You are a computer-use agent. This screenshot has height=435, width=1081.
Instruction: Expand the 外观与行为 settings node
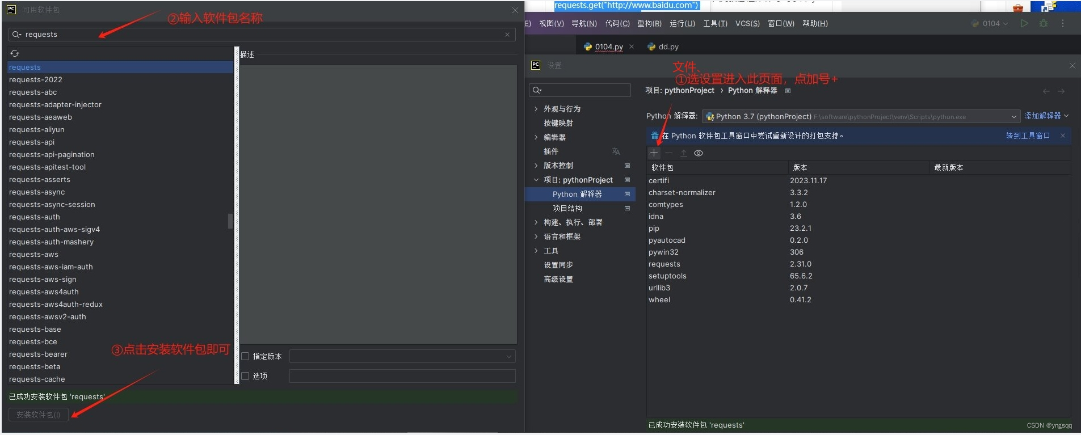coord(536,109)
